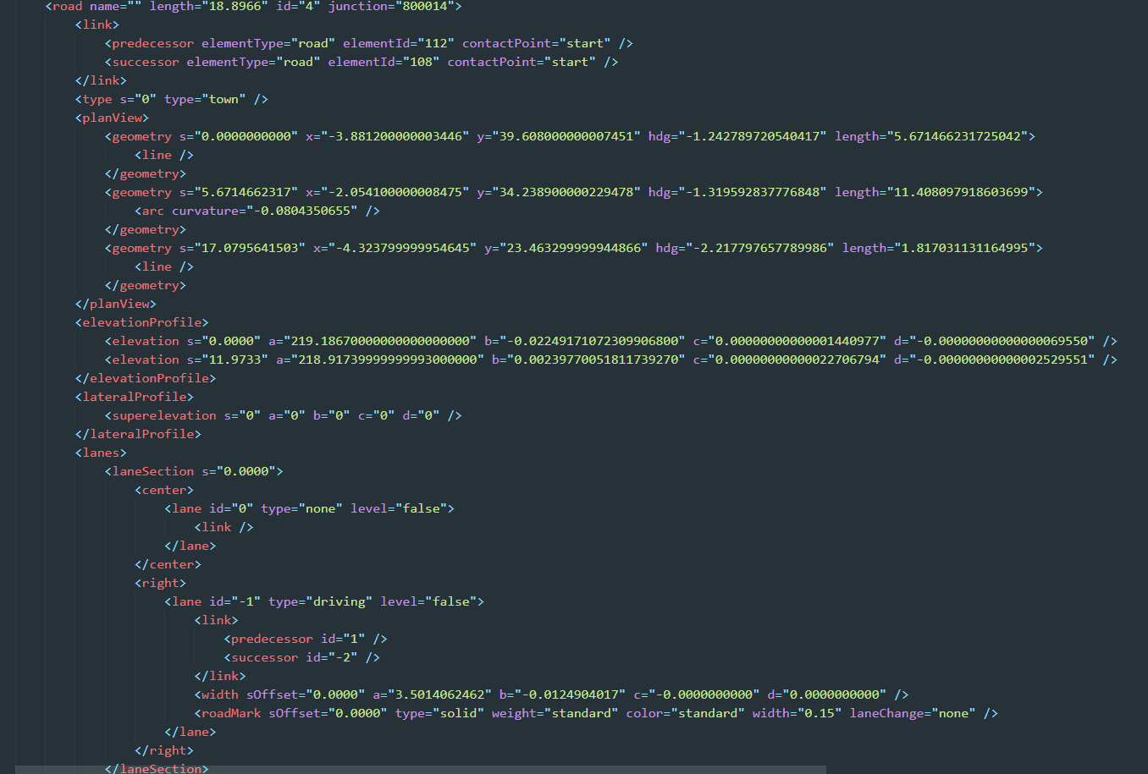Click the lane type value "driving"
1148x774 pixels.
339,601
